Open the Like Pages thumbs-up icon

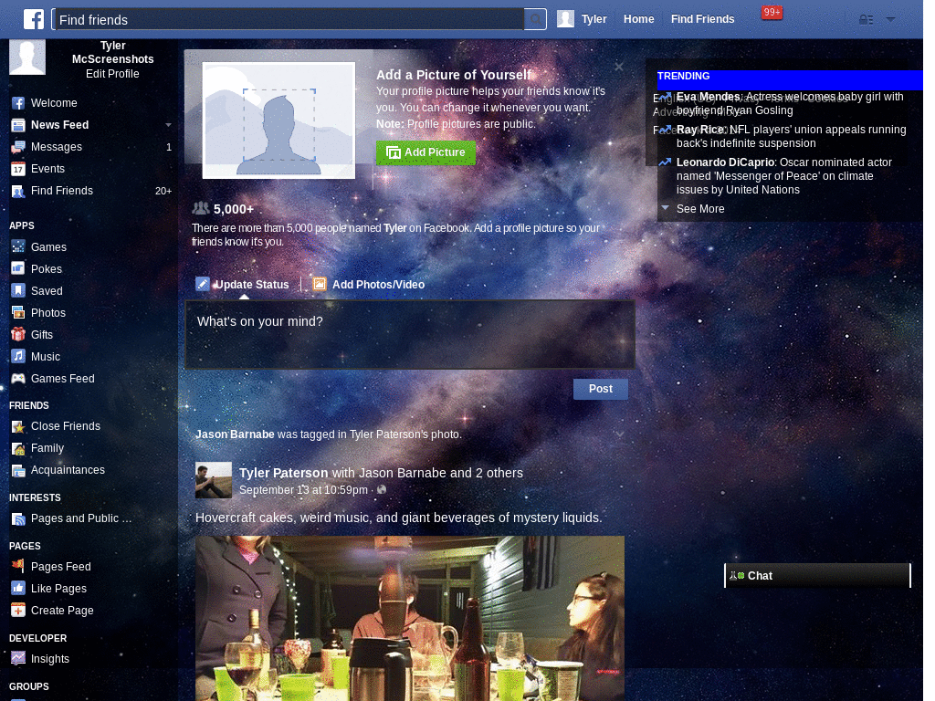pos(18,589)
